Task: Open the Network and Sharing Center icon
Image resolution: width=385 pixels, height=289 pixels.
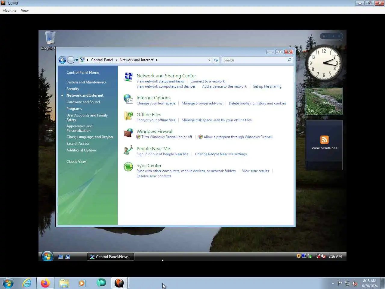Action: [128, 77]
